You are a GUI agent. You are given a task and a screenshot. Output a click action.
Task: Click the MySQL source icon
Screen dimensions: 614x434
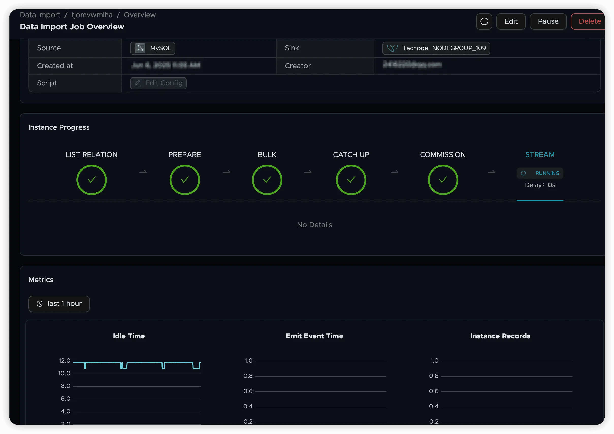point(140,48)
